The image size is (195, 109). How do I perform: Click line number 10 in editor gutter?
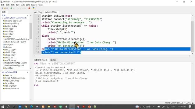pyautogui.click(x=38, y=39)
